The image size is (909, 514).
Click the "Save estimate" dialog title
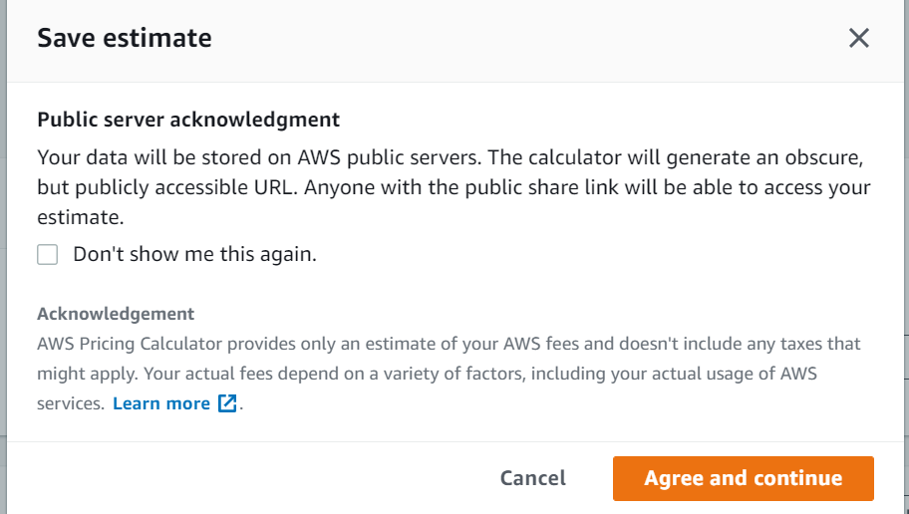pos(124,39)
